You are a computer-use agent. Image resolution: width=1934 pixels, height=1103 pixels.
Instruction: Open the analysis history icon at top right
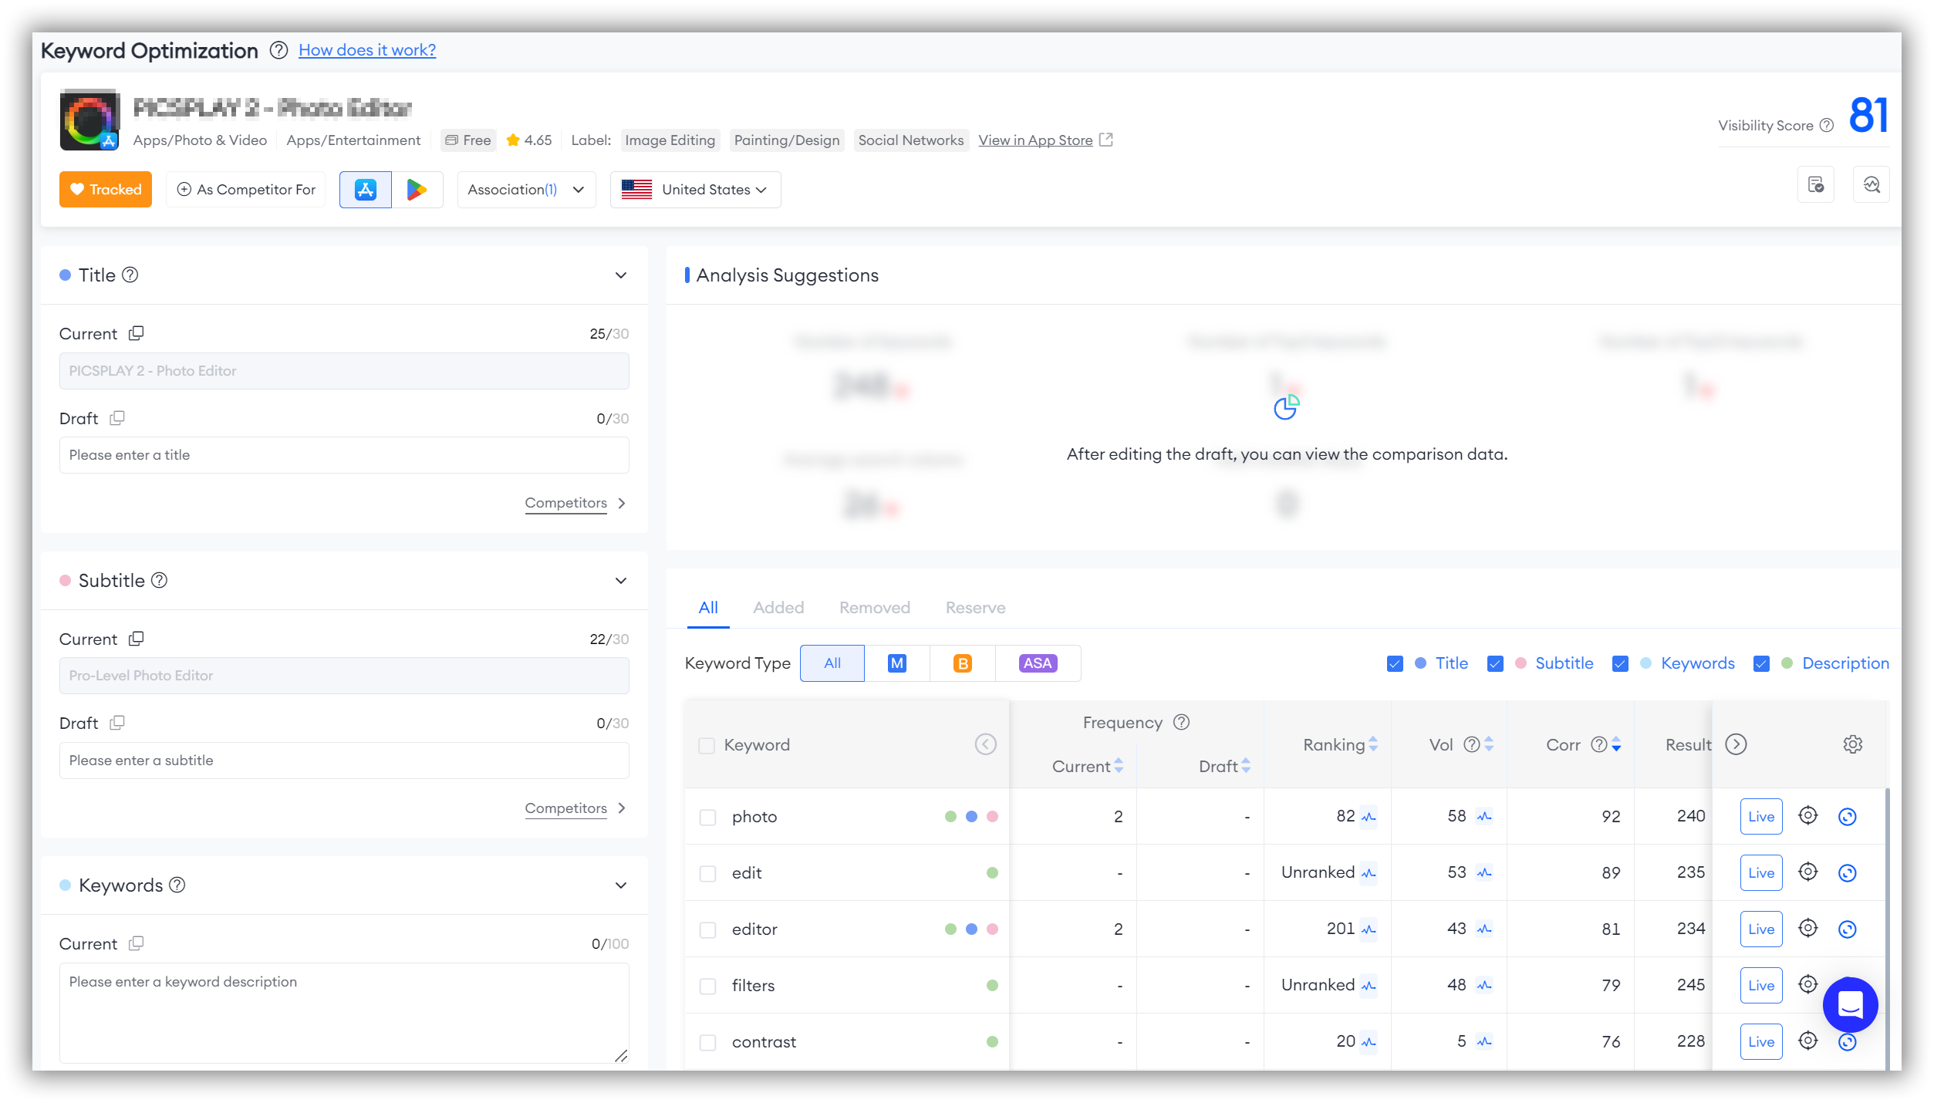point(1872,185)
